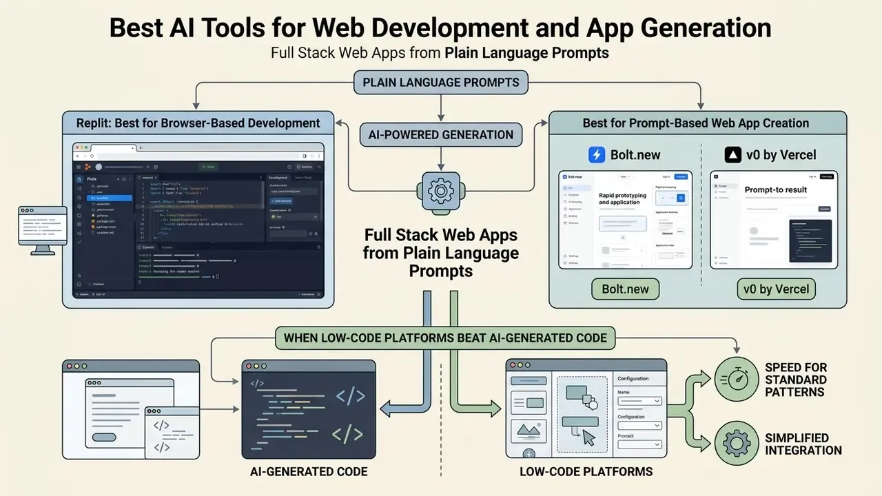882x496 pixels.
Task: Click the Bolt.new logo inside its app header
Action: click(x=565, y=176)
